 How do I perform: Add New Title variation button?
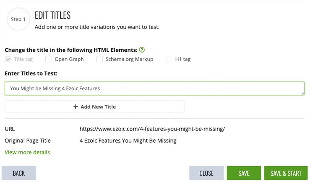point(95,107)
